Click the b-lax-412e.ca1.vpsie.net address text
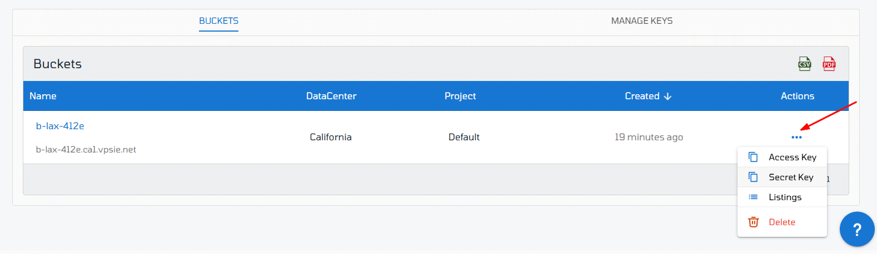Viewport: 877px width, 254px height. click(x=86, y=150)
